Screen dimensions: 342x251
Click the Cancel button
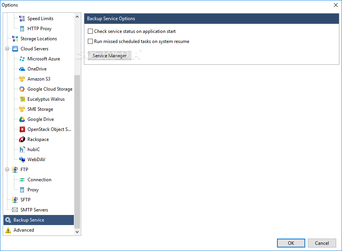click(322, 243)
